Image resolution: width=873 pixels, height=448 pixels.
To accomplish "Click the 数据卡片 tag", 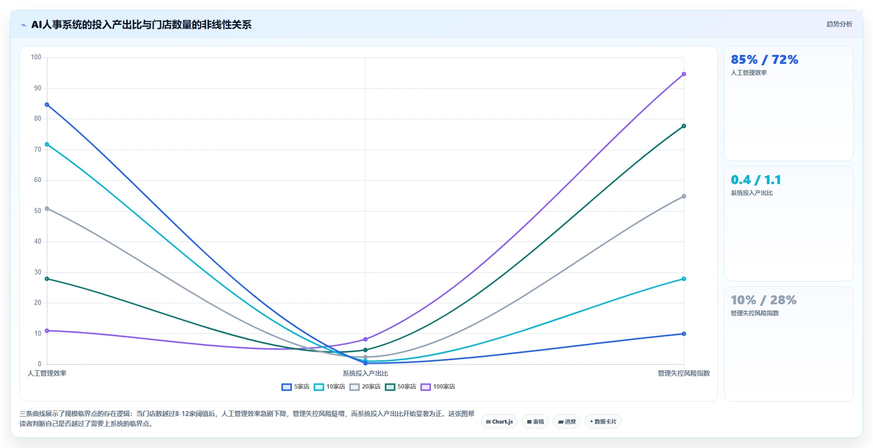I will pyautogui.click(x=603, y=422).
